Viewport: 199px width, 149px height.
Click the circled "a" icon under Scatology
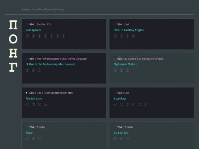[x=115, y=104]
